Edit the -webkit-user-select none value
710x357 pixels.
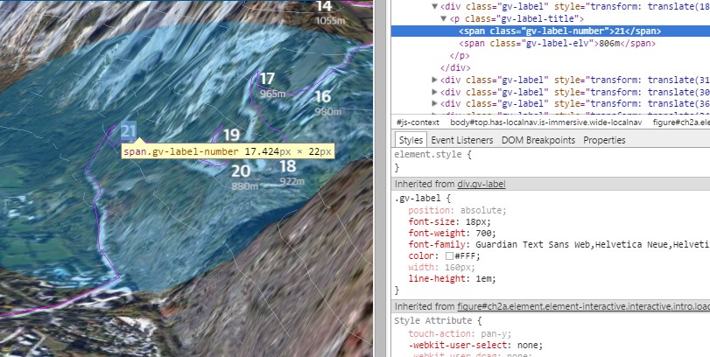tap(530, 346)
